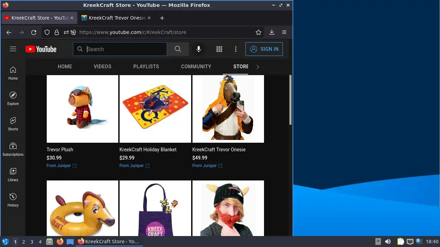Image resolution: width=440 pixels, height=247 pixels.
Task: Open a new Firefox tab
Action: [162, 18]
